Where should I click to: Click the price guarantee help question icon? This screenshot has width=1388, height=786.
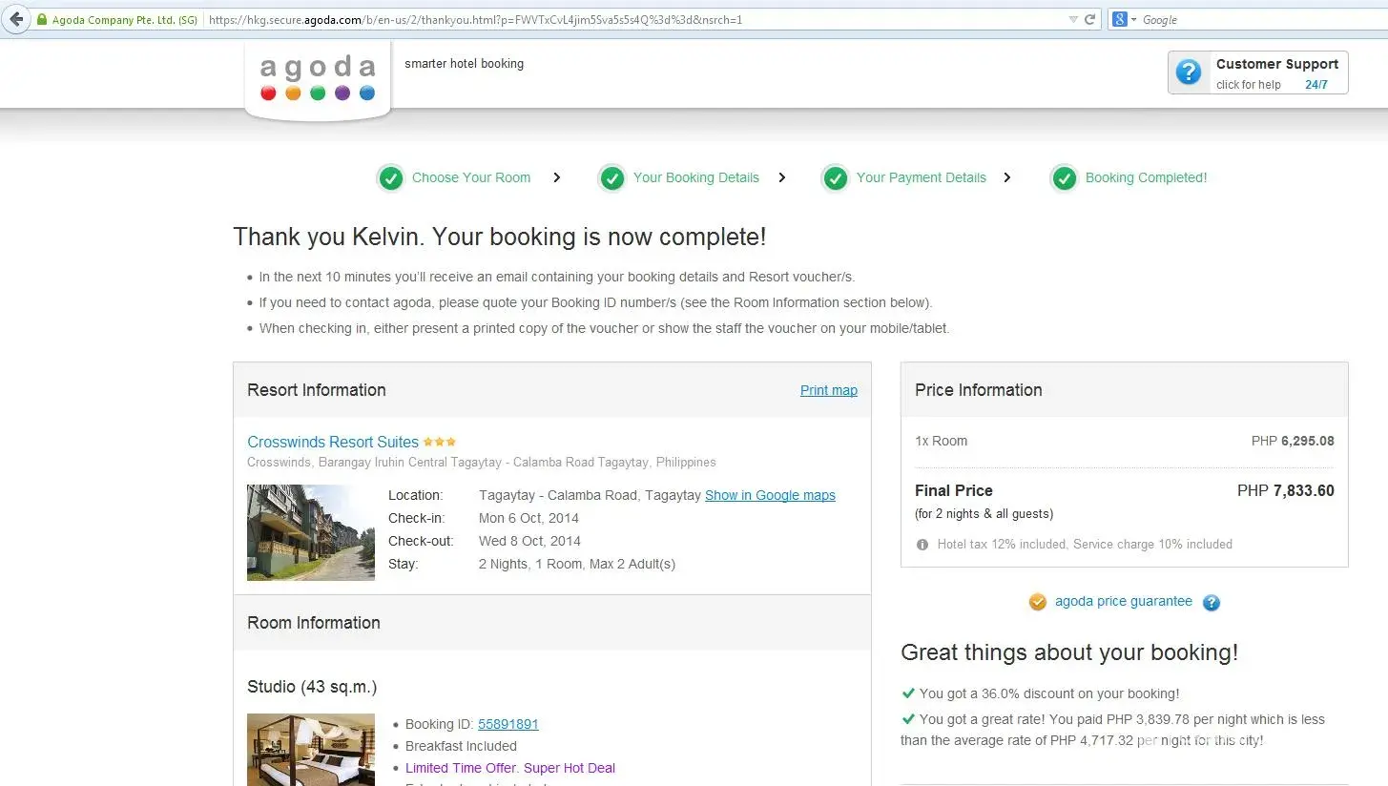coord(1212,603)
